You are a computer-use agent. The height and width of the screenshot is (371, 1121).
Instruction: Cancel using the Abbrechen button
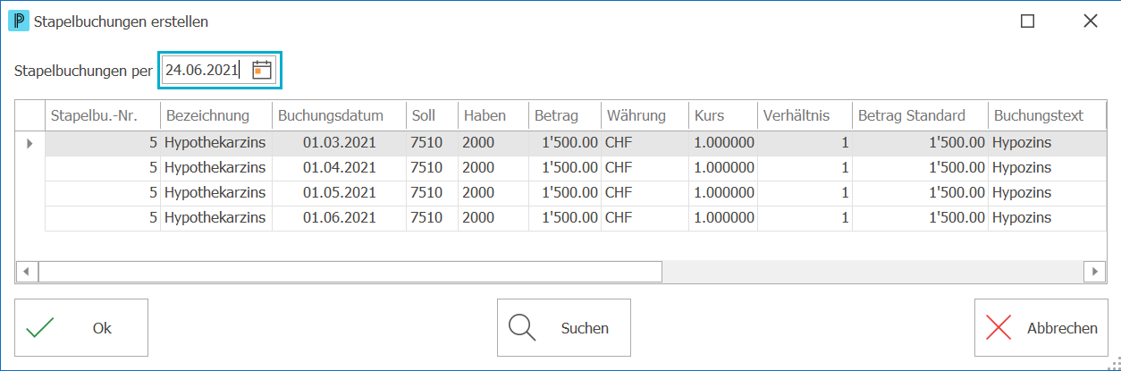(x=1041, y=328)
